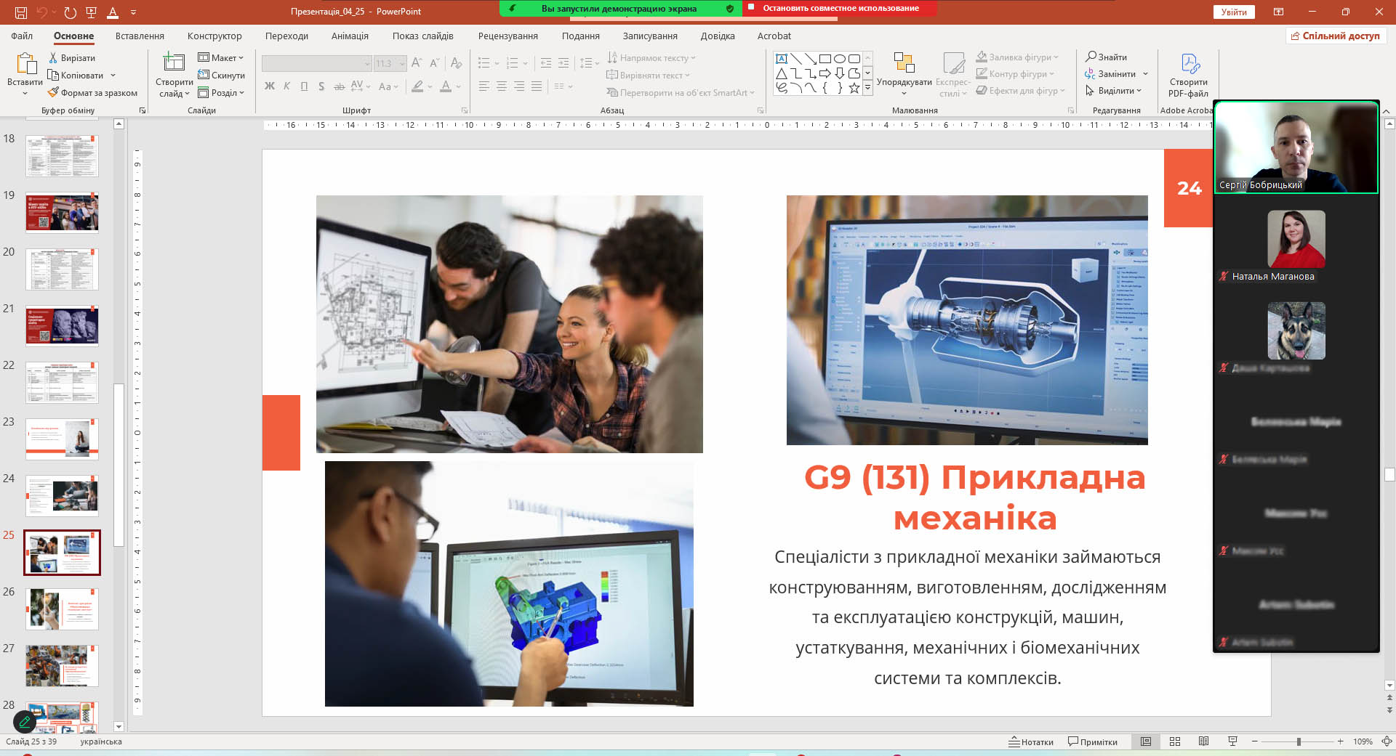1396x756 pixels.
Task: Click the Спільний доступ share button
Action: click(x=1335, y=36)
